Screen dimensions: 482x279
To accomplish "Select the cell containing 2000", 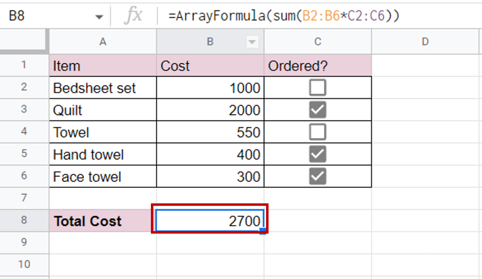I will click(210, 110).
